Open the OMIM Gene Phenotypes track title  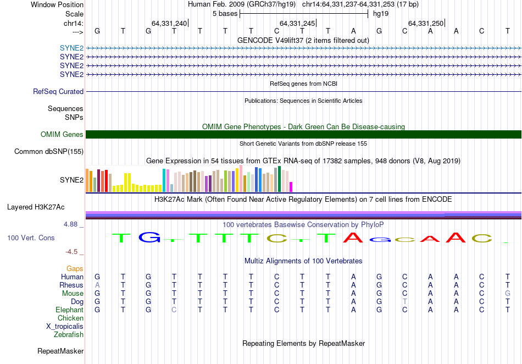[x=303, y=126]
